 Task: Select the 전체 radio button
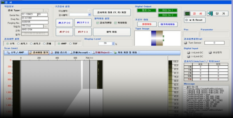(44, 44)
